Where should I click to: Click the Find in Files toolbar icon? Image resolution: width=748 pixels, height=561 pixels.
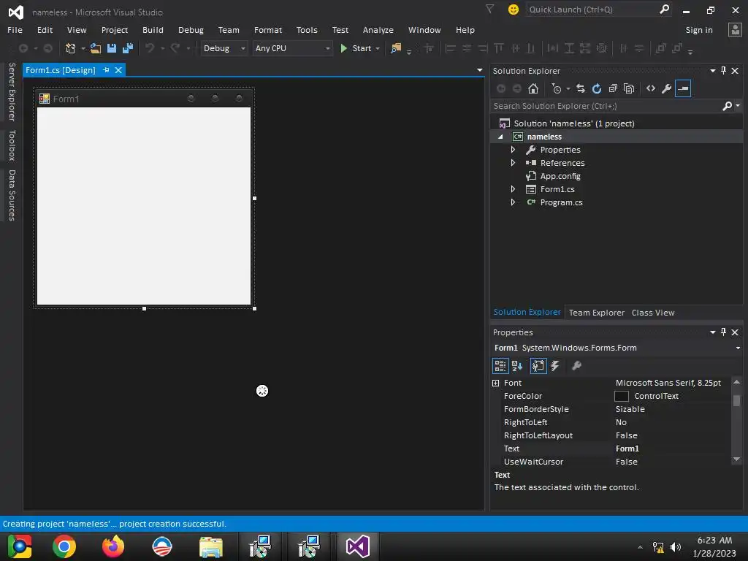click(x=396, y=48)
